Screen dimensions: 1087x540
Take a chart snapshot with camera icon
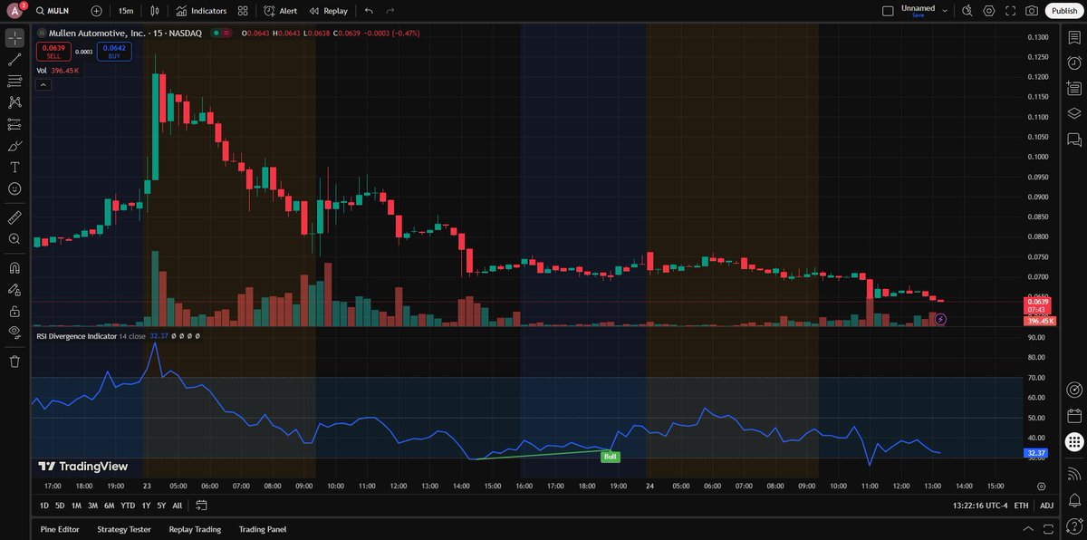click(x=1032, y=11)
